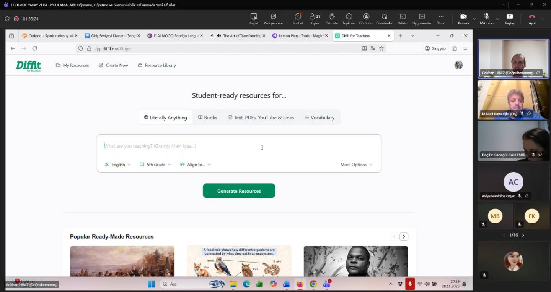Open the Tepki ver reactions icon
The image size is (551, 292).
tap(349, 17)
